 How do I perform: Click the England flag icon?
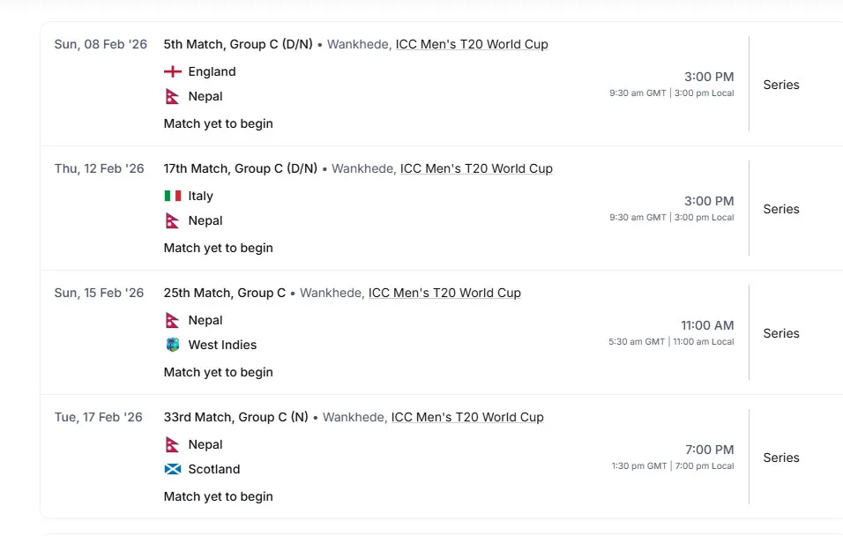[x=173, y=71]
